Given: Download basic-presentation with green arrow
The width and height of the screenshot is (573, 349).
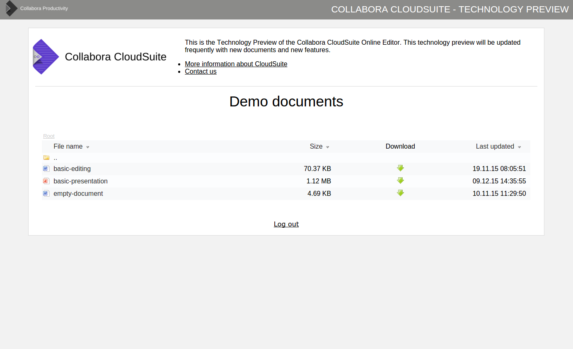Looking at the screenshot, I should [400, 181].
